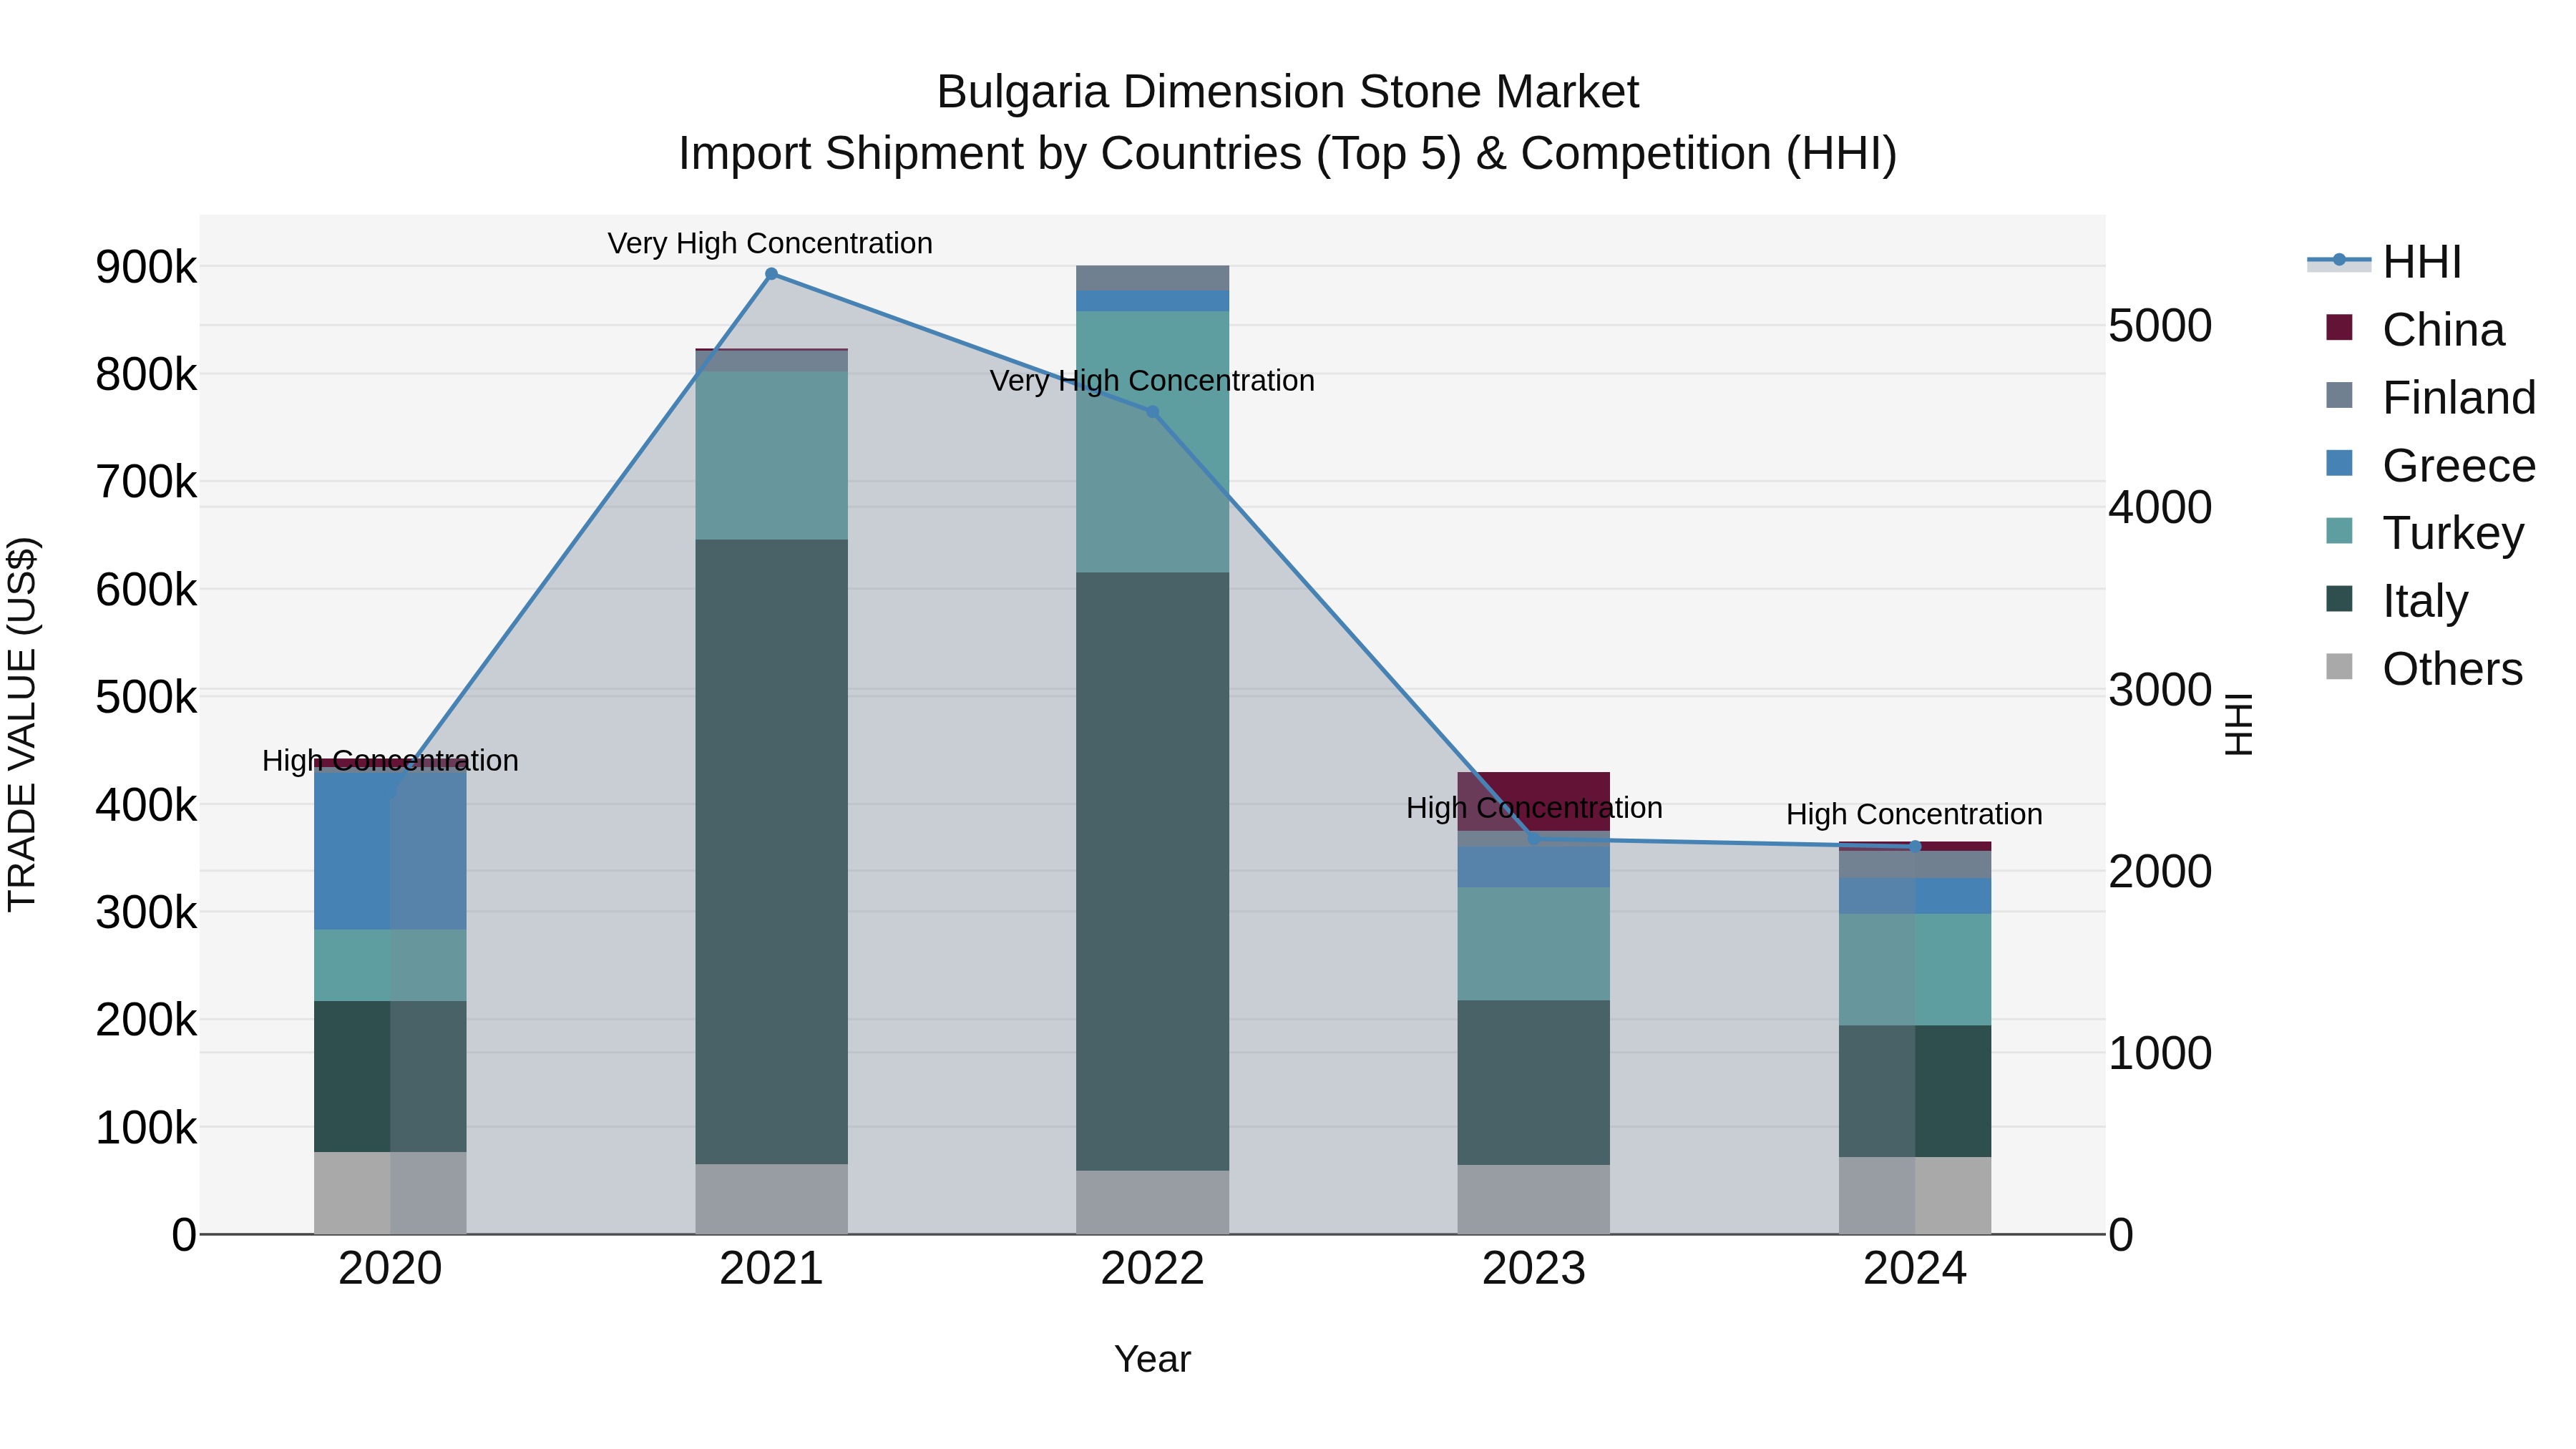Click the 'High Concentration' annotation over 2020
The image size is (2576, 1449).
click(x=390, y=760)
